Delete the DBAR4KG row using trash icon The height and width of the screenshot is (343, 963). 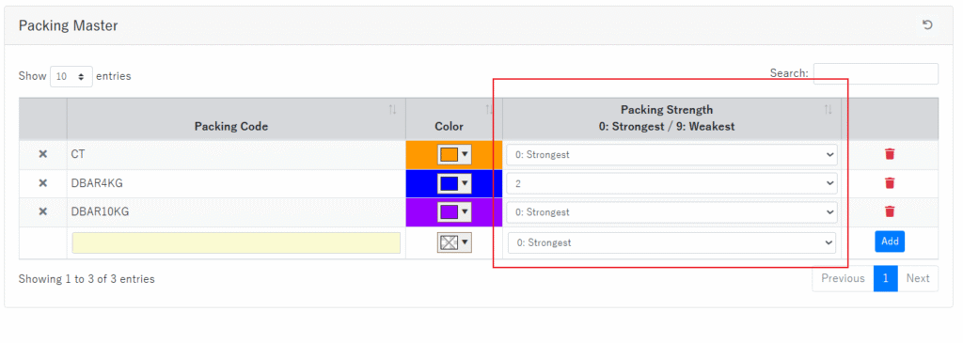click(x=890, y=183)
